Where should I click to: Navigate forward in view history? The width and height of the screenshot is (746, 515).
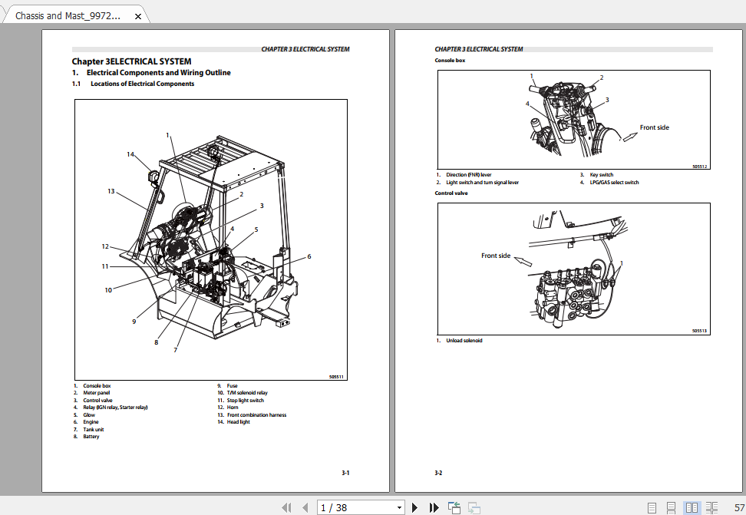[474, 507]
